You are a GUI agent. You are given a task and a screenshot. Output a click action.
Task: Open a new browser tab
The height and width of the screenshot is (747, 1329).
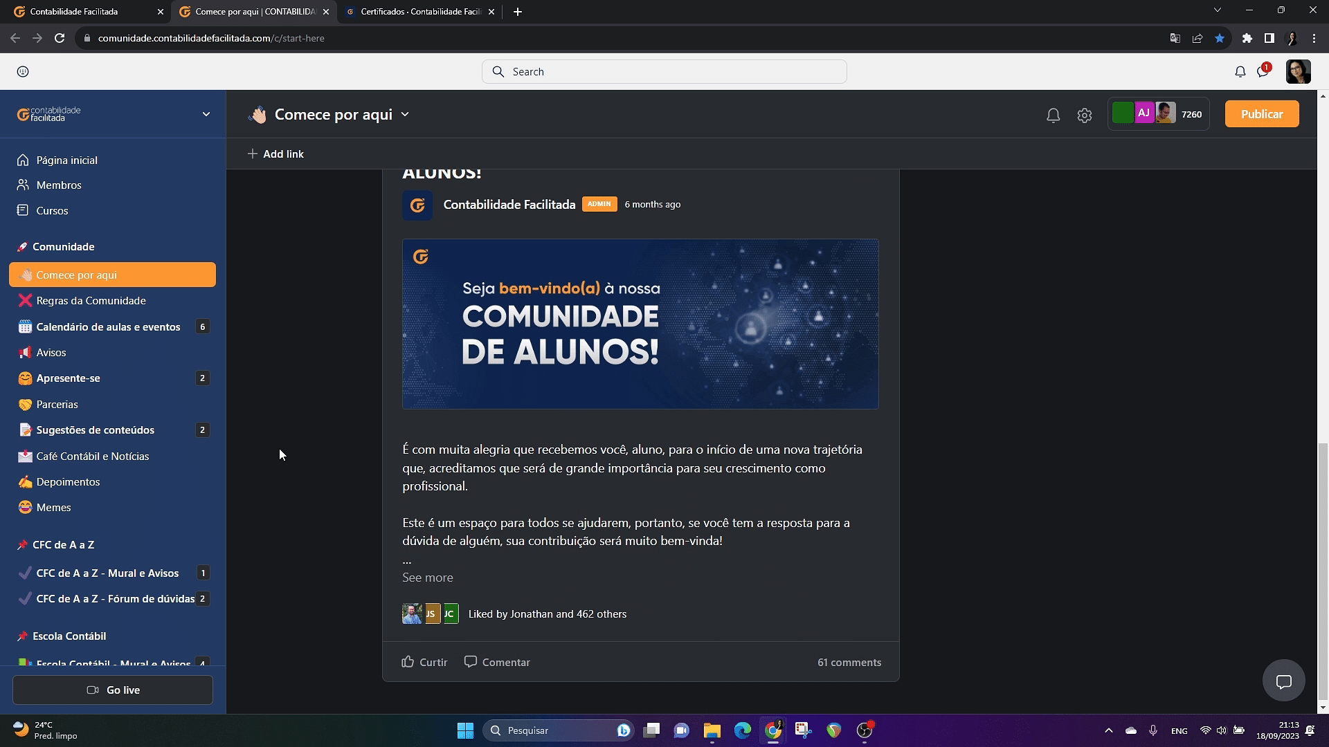click(x=517, y=12)
